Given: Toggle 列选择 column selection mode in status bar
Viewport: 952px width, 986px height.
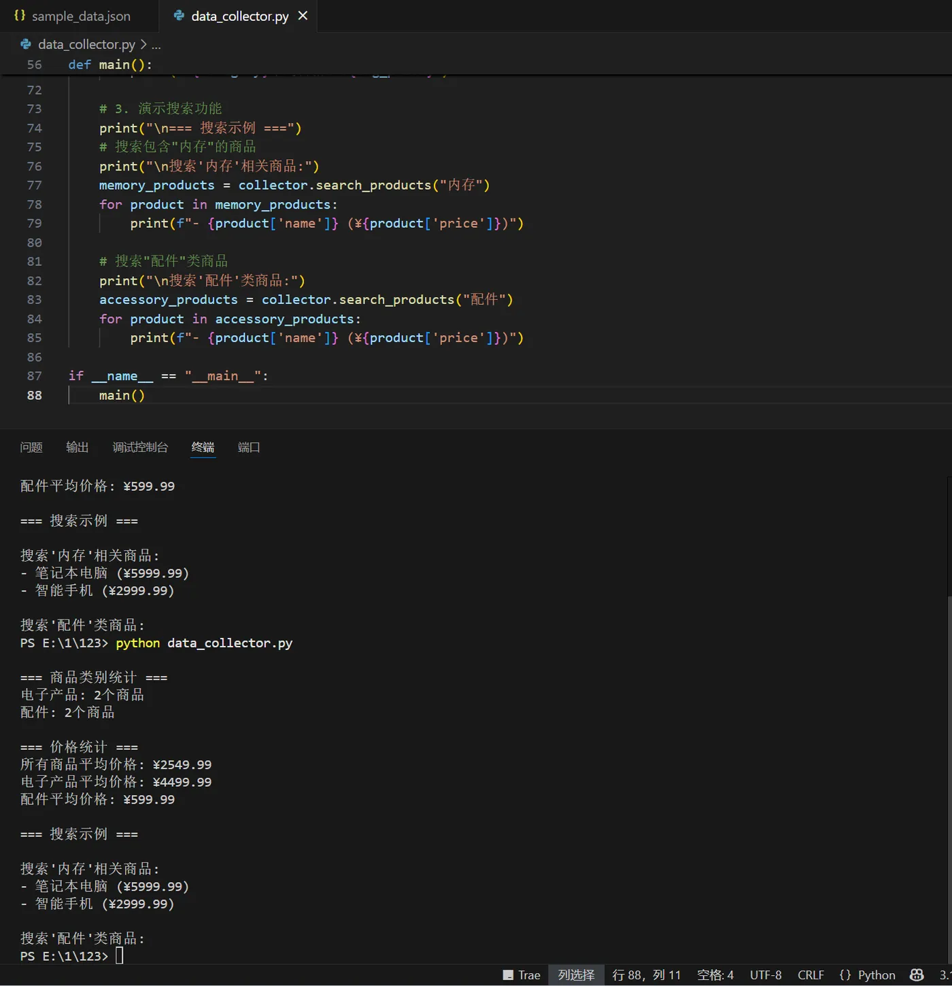Looking at the screenshot, I should point(576,975).
